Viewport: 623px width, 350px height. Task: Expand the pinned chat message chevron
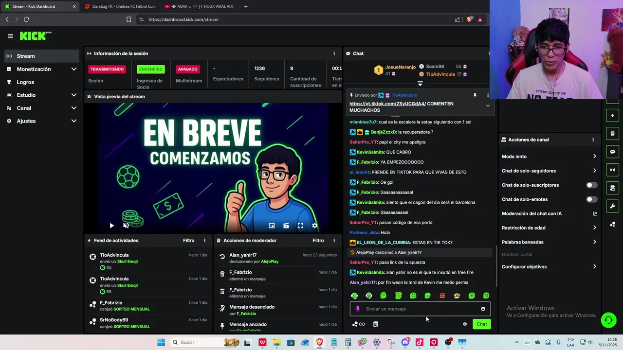tap(488, 105)
